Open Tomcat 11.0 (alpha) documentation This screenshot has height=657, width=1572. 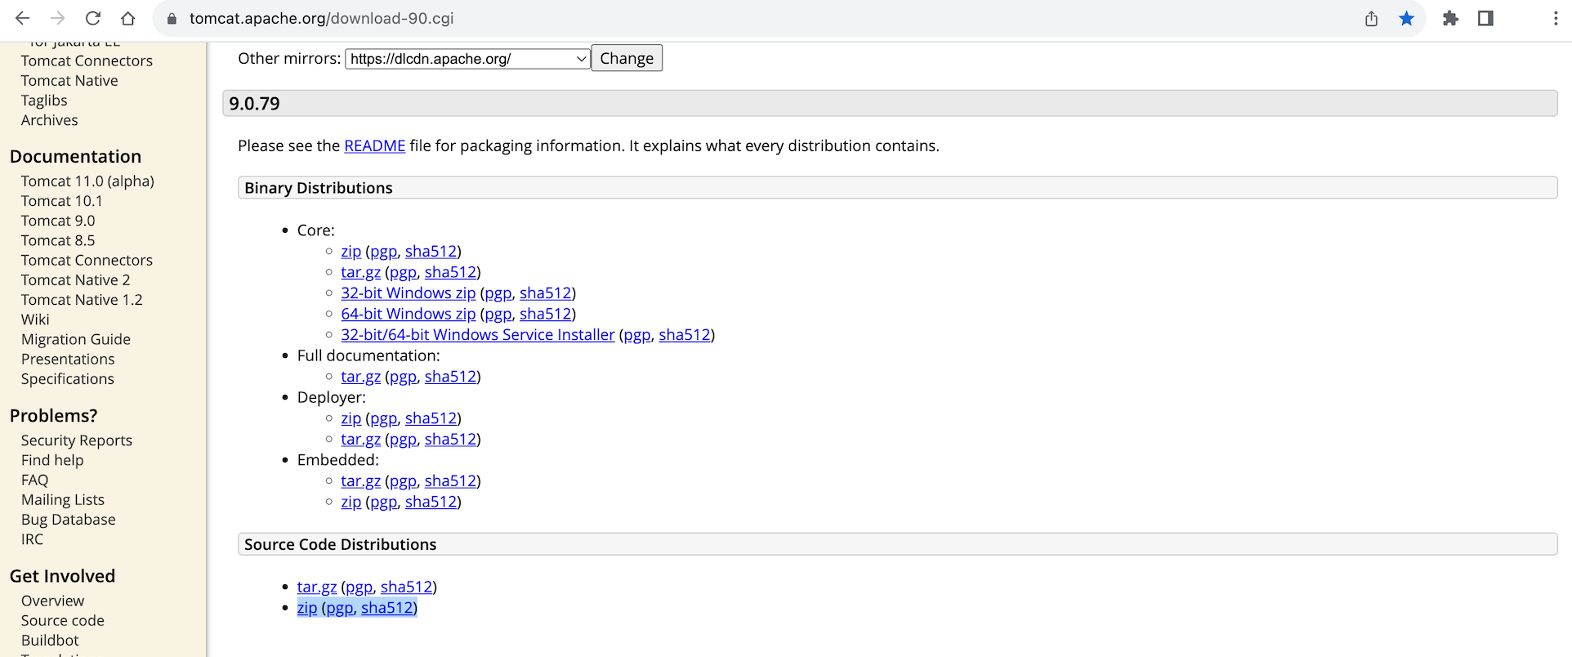87,181
